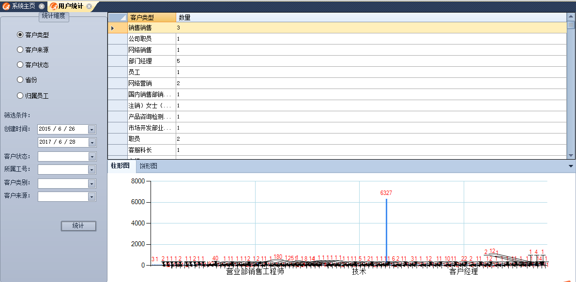Click the 客户经理 axis label

(464, 272)
